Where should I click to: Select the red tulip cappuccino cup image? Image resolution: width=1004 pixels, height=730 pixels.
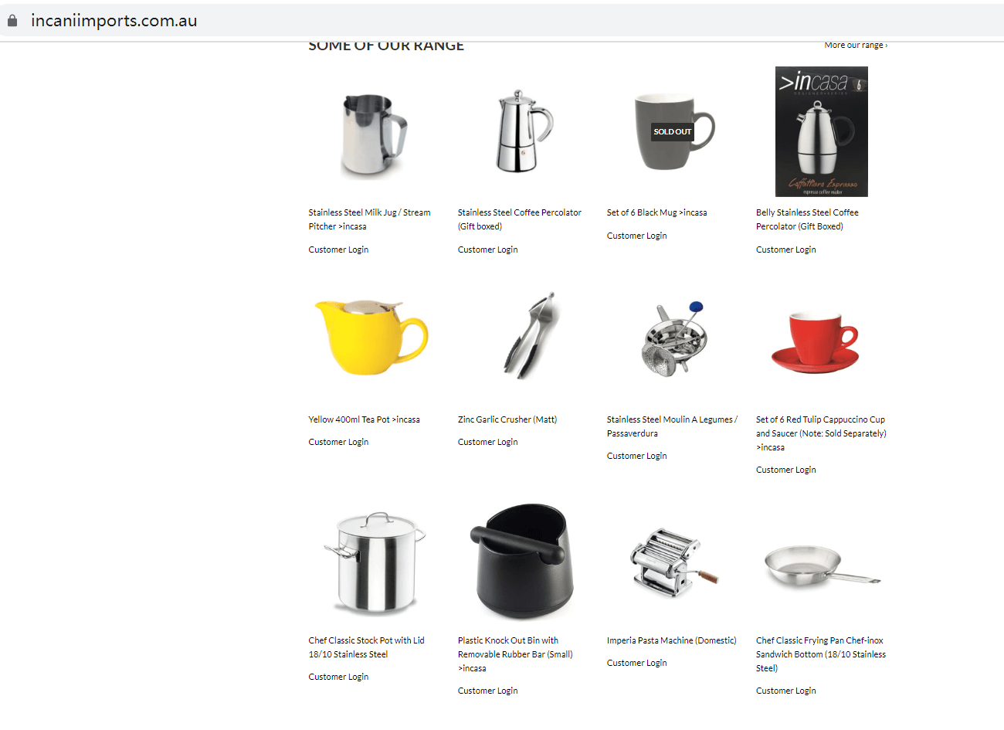[816, 342]
